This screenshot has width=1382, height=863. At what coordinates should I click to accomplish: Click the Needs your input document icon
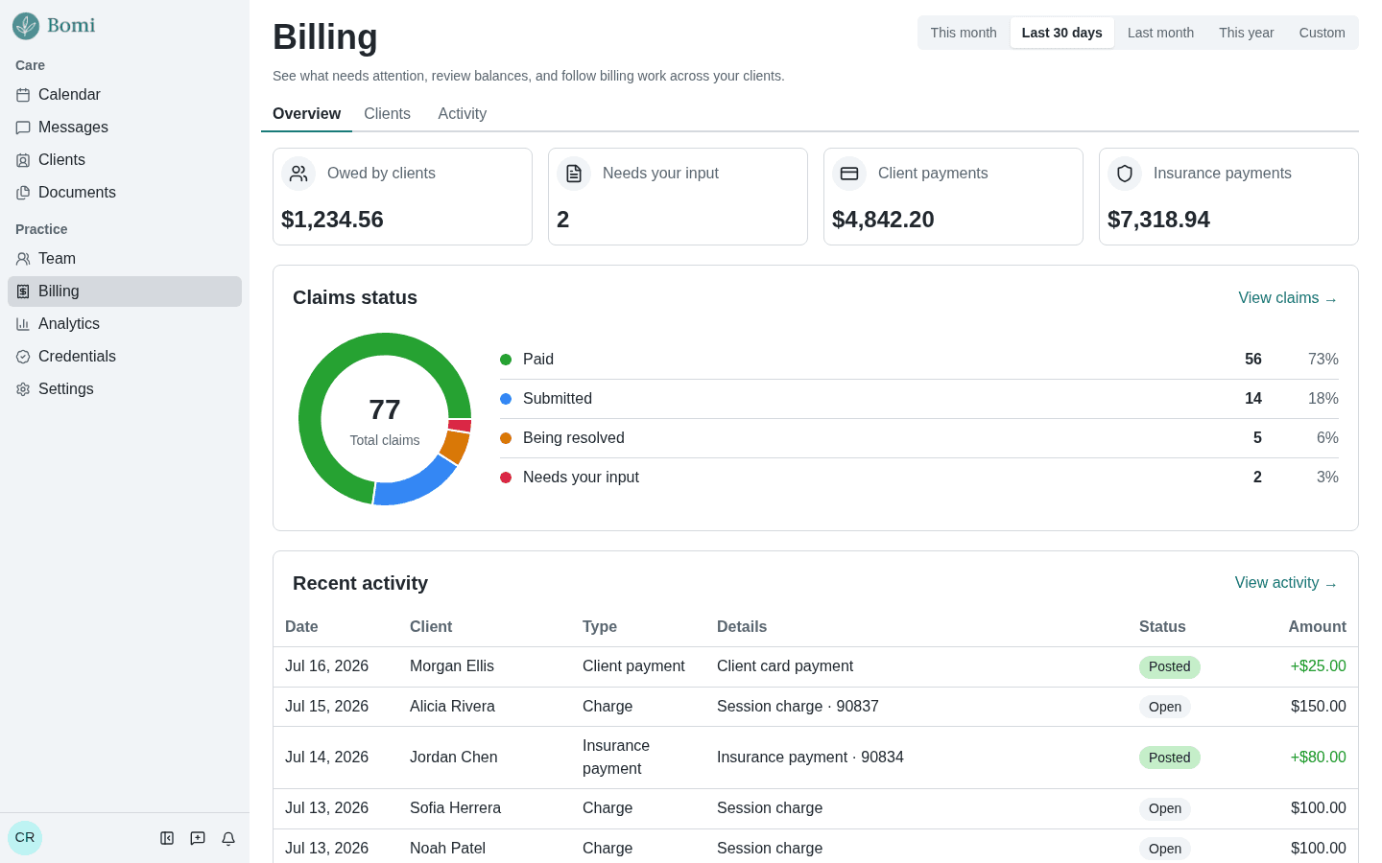pos(574,174)
